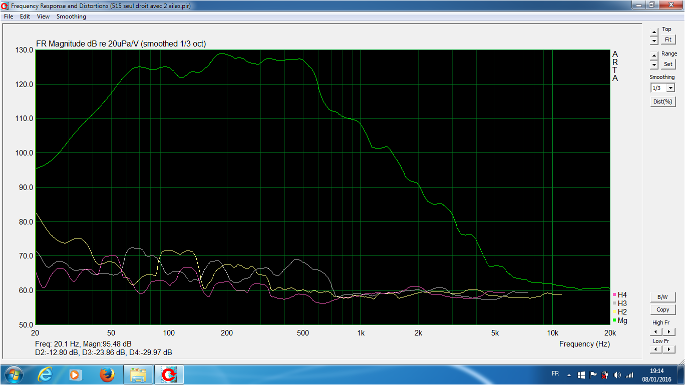This screenshot has height=385, width=685.
Task: Toggle the Dist(%) display button
Action: coord(662,101)
